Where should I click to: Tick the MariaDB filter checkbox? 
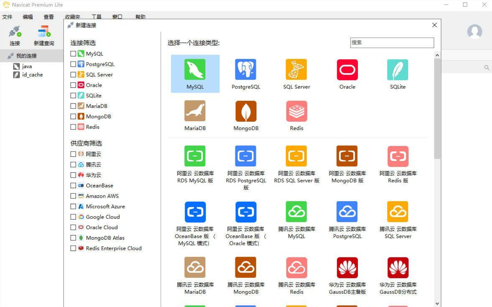click(73, 106)
